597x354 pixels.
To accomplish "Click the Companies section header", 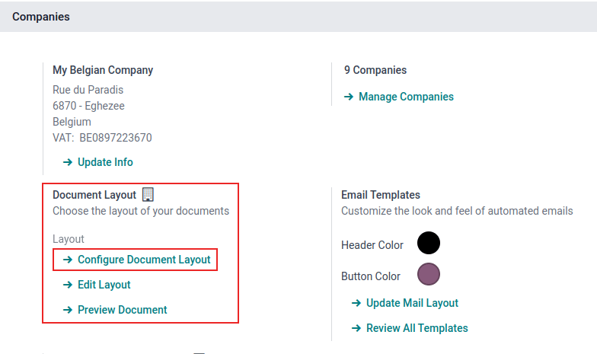I will point(41,17).
